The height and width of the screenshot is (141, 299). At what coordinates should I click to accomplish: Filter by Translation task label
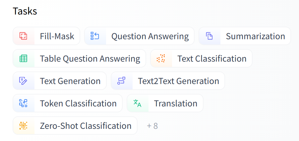tap(175, 103)
